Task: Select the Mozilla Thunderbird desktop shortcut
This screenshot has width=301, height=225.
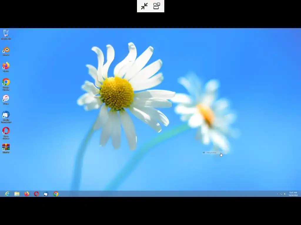Action: tap(6, 117)
